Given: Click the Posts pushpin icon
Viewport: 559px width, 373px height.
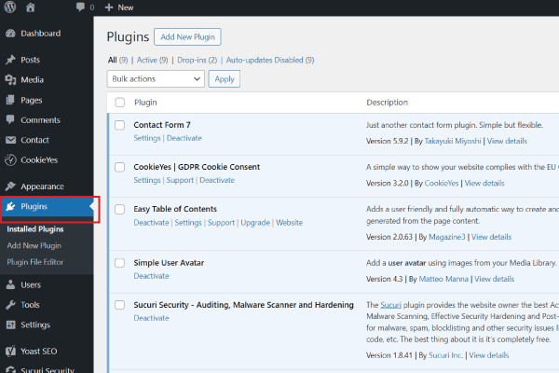Looking at the screenshot, I should (x=10, y=60).
